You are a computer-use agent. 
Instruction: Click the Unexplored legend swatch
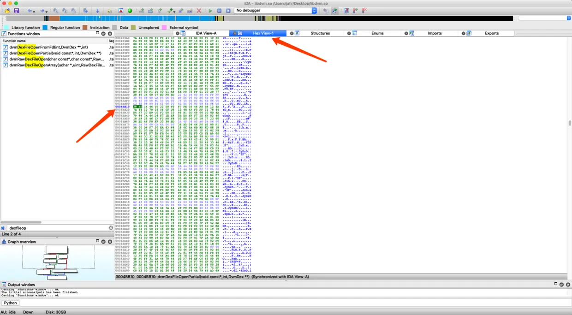(x=133, y=28)
